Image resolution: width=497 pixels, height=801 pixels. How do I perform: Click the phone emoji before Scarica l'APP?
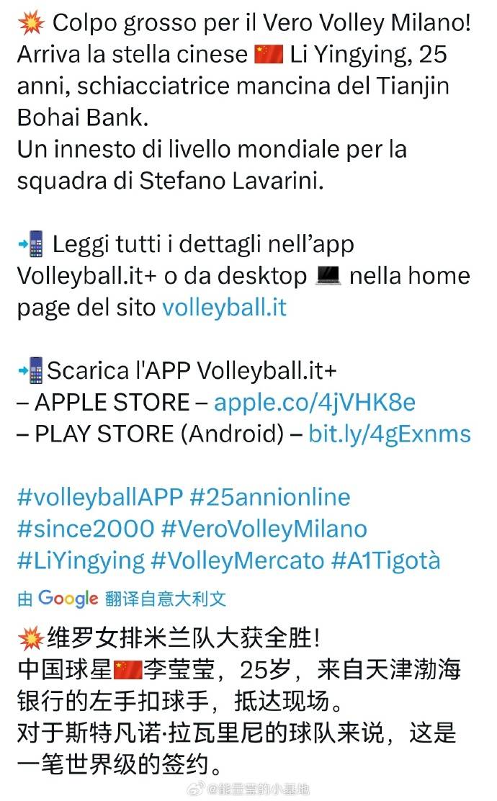point(31,371)
